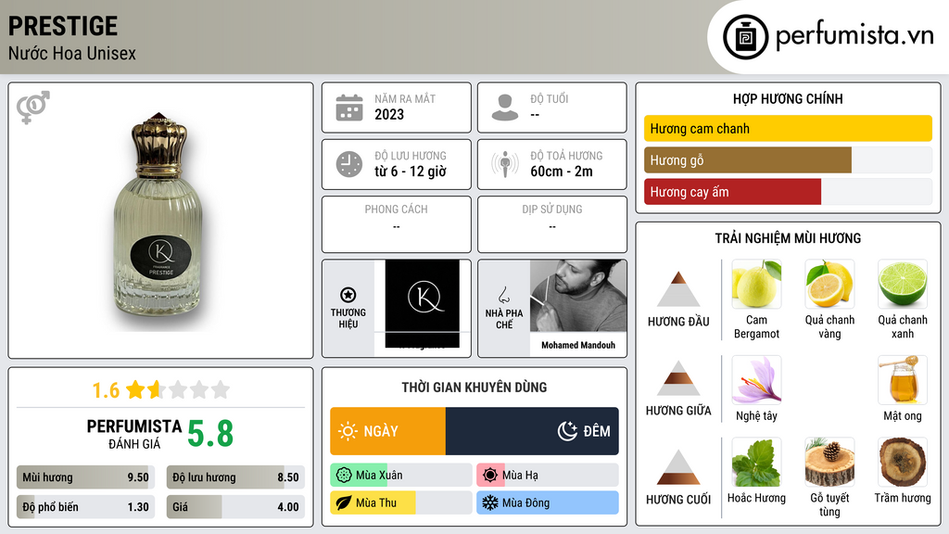This screenshot has width=949, height=534.
Task: Click the Giá 4.00 score bar
Action: [x=235, y=507]
